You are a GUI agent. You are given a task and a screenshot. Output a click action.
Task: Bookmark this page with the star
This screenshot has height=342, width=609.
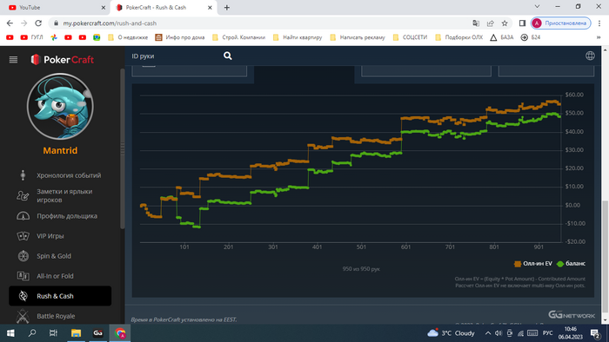(505, 23)
